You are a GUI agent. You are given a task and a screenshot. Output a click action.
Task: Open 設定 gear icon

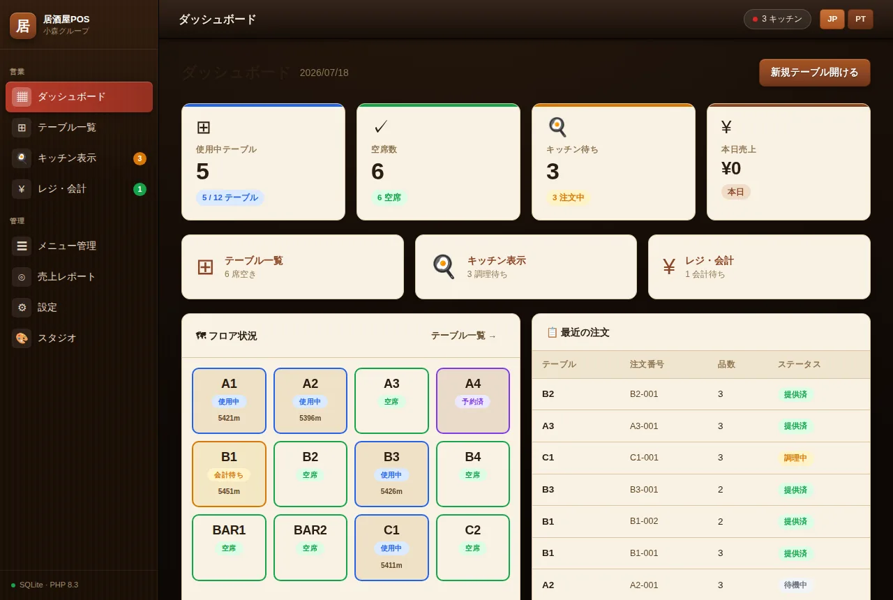coord(22,308)
